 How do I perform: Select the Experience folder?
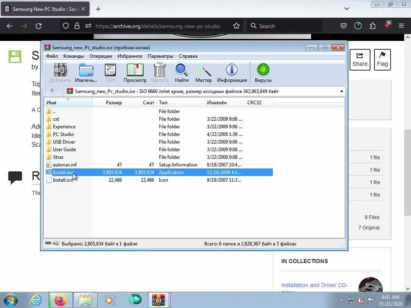click(64, 126)
